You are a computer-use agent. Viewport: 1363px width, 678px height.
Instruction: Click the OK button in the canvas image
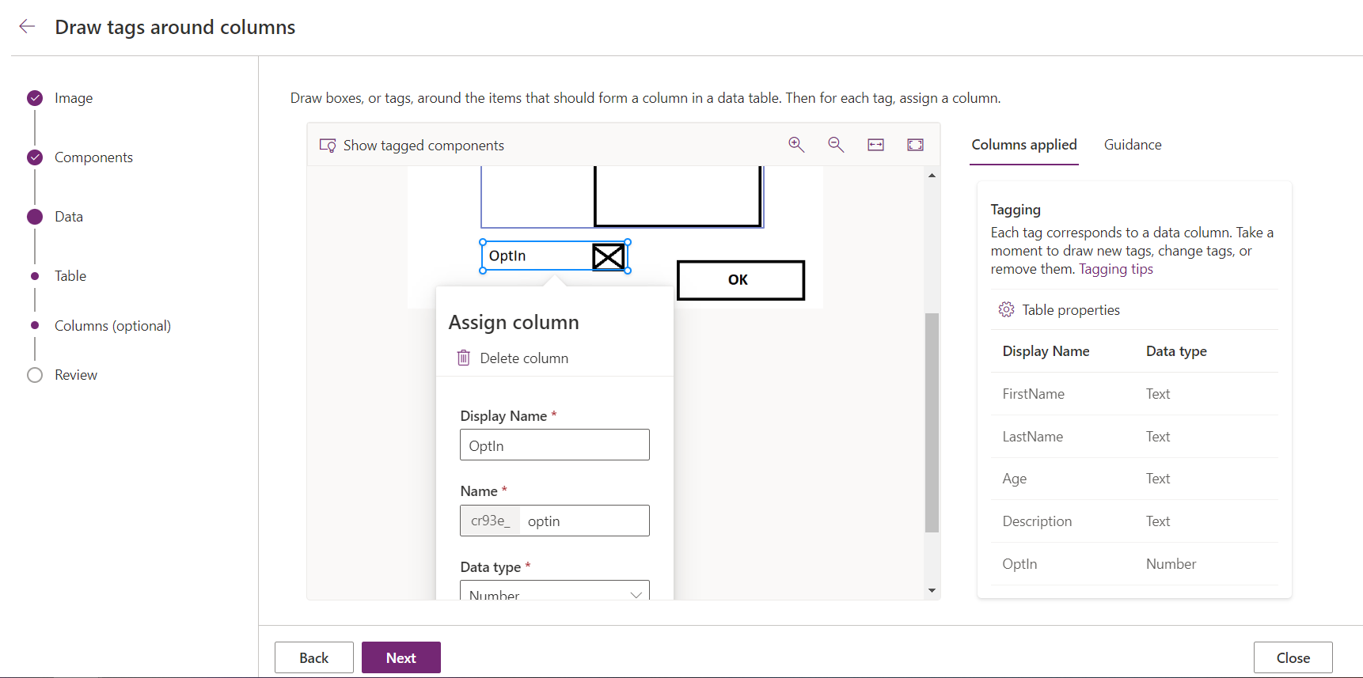pyautogui.click(x=741, y=280)
